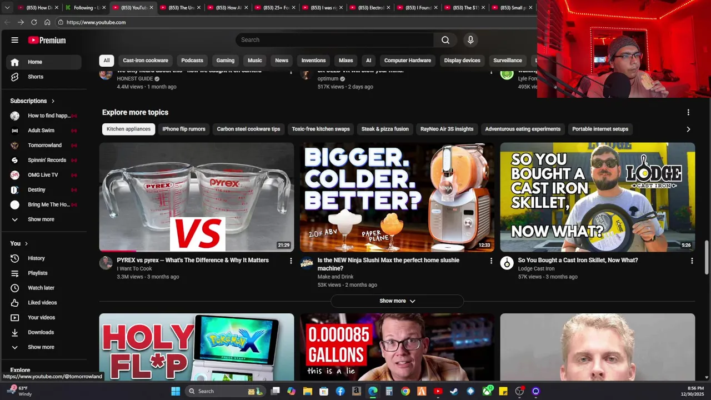Open OMG Live TV subscription
Viewport: 711px width, 400px height.
point(43,175)
